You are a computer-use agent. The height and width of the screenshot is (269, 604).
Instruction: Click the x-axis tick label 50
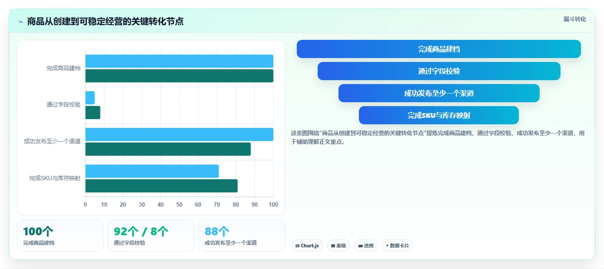[x=179, y=204]
